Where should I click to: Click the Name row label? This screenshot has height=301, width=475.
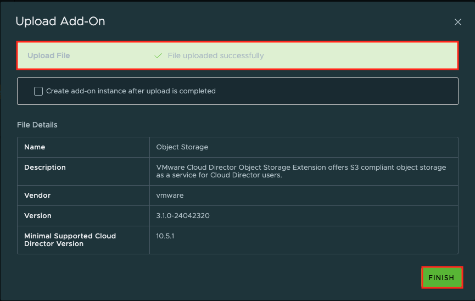(35, 147)
